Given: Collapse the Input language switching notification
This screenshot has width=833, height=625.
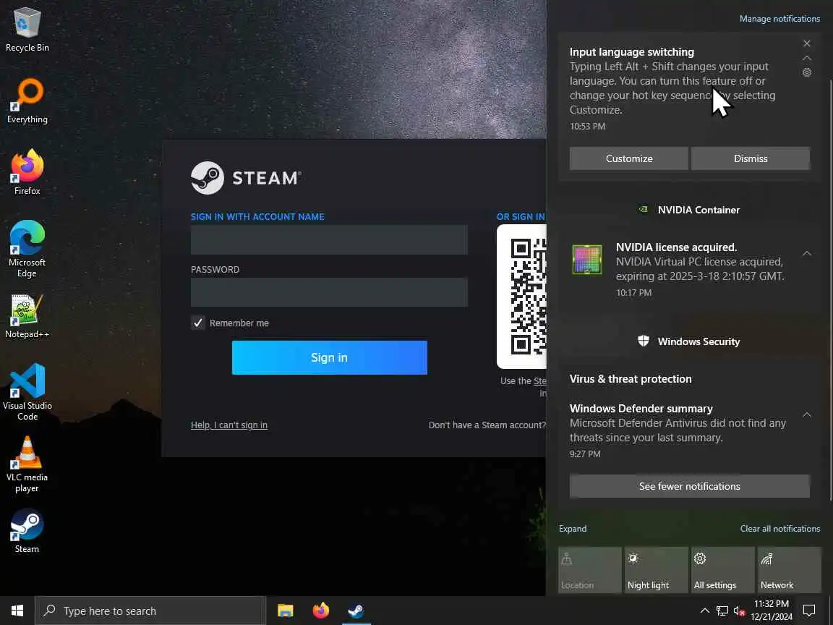Looking at the screenshot, I should tap(807, 58).
